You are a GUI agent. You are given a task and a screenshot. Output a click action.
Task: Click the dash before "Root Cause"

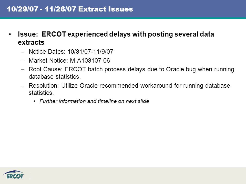pos(23,70)
